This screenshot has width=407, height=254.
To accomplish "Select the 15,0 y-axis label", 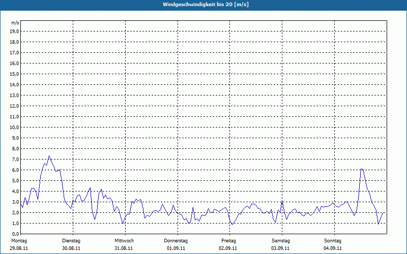I will (x=14, y=74).
